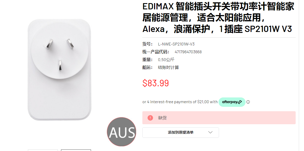Click the 4 interest-free payments text
The height and width of the screenshot is (151, 304).
point(180,102)
